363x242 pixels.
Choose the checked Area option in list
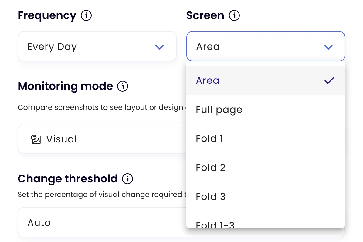tap(266, 80)
